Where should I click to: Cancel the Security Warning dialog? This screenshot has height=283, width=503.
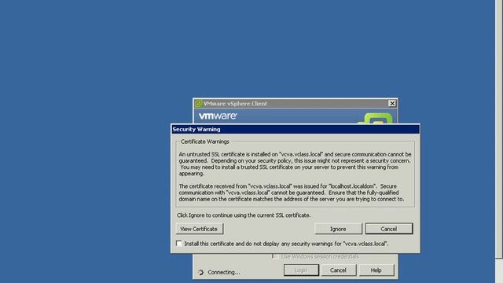pyautogui.click(x=389, y=229)
